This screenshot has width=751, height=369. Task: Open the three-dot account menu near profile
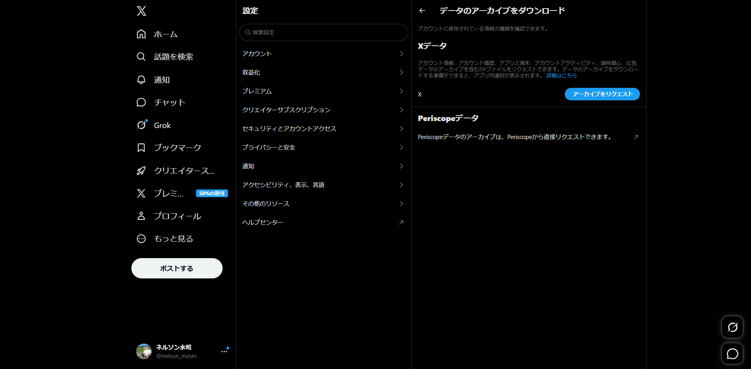[x=224, y=351]
